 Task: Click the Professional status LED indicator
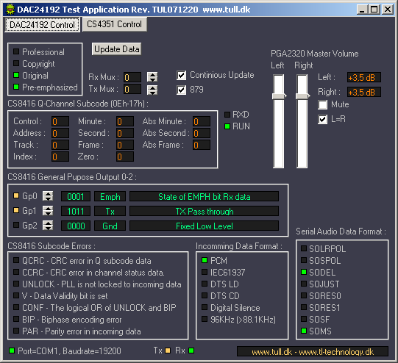click(16, 51)
